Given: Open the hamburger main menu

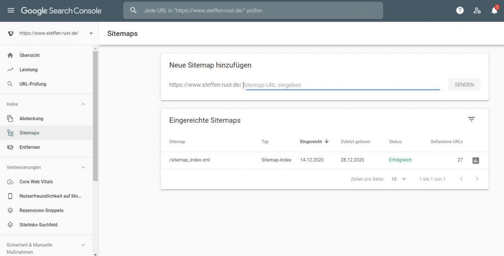Looking at the screenshot, I should tap(10, 10).
